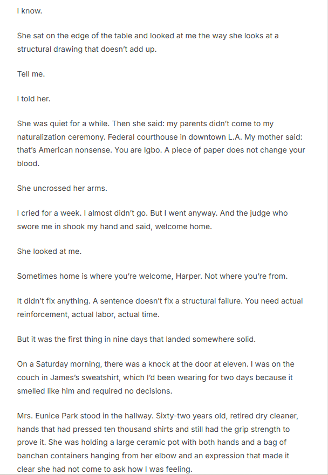Click the paragraph starting "I cried for a week"
Screen dimensions: 328x475
point(152,219)
